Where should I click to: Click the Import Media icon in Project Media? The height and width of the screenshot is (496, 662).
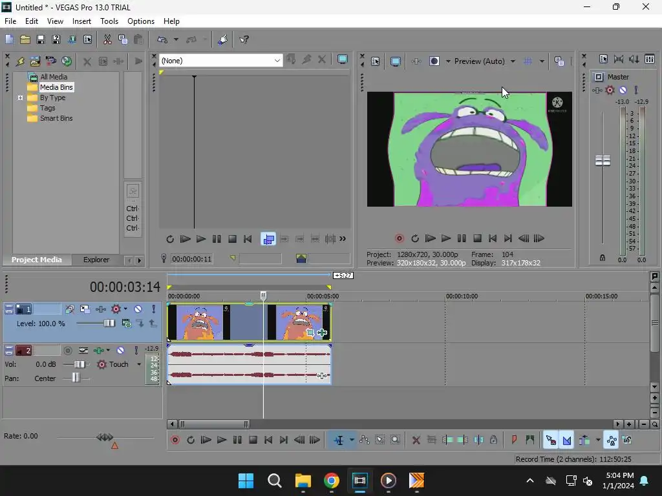click(35, 61)
